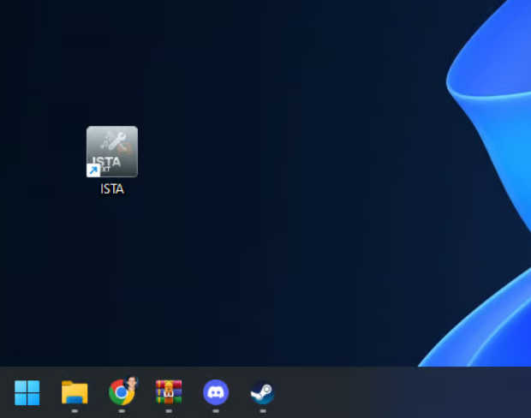Select the ISTA desktop shortcut icon
This screenshot has width=531, height=418.
click(x=112, y=152)
